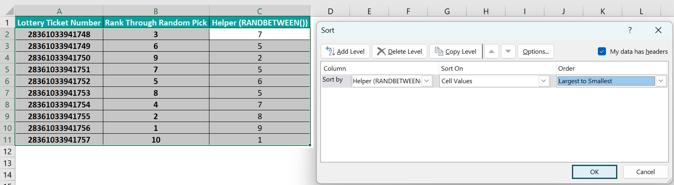Click the Add Level button

click(x=345, y=51)
